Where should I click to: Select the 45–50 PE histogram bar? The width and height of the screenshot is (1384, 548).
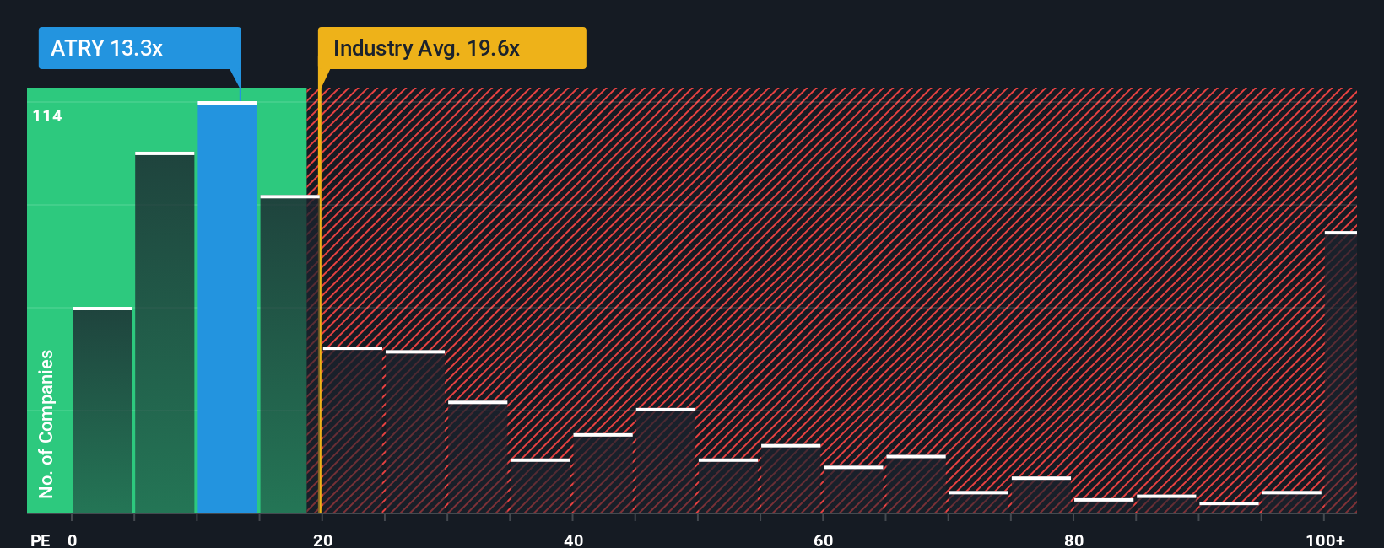click(x=666, y=460)
